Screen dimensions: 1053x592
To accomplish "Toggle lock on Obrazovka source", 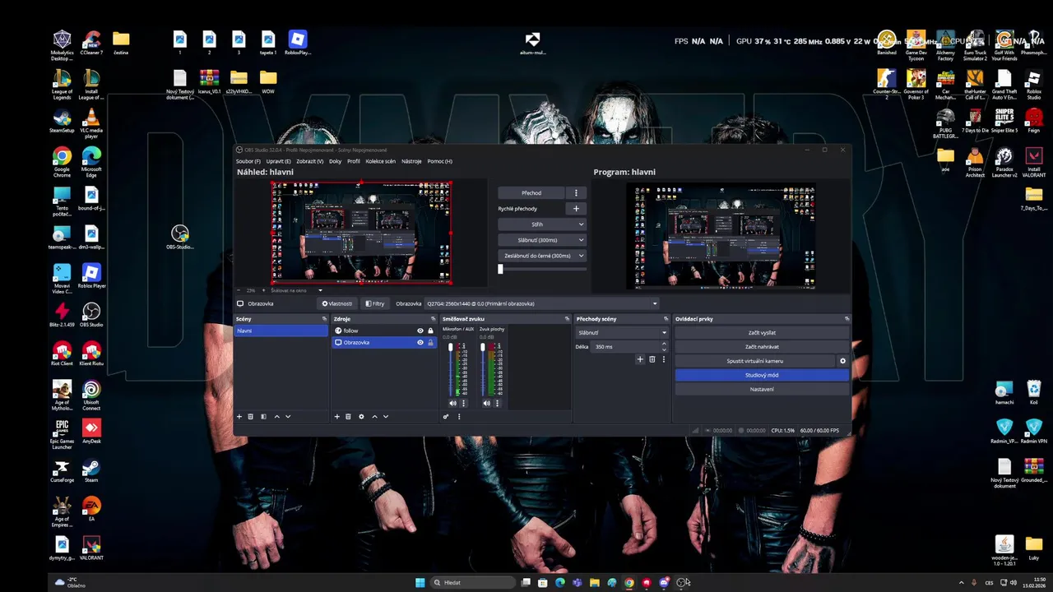I will coord(430,342).
